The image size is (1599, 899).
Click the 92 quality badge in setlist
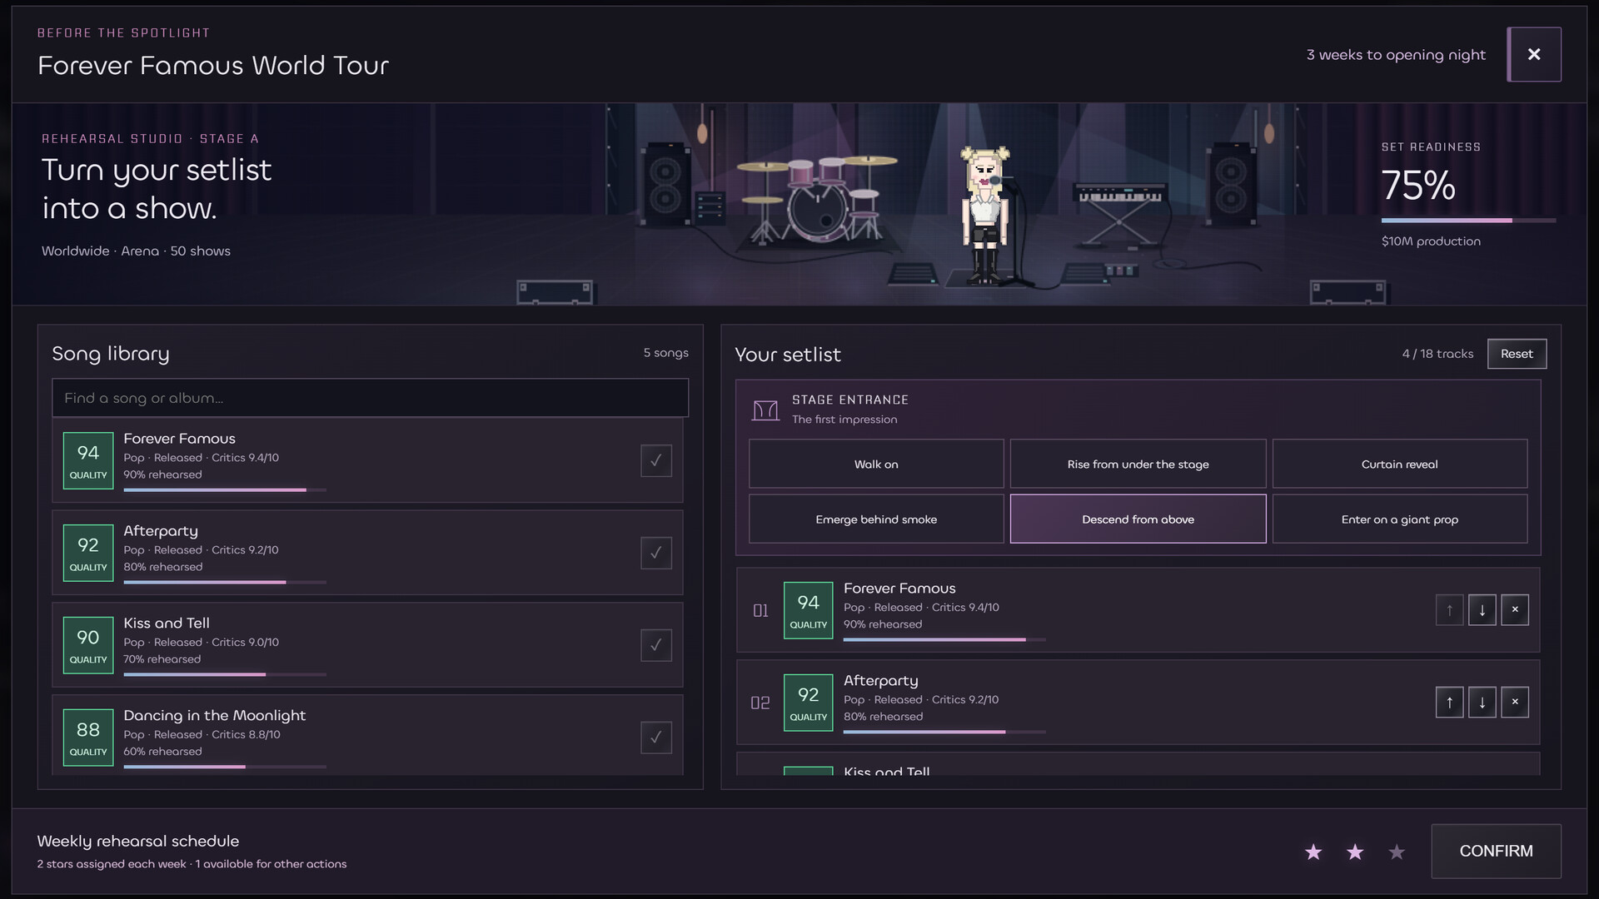[809, 703]
